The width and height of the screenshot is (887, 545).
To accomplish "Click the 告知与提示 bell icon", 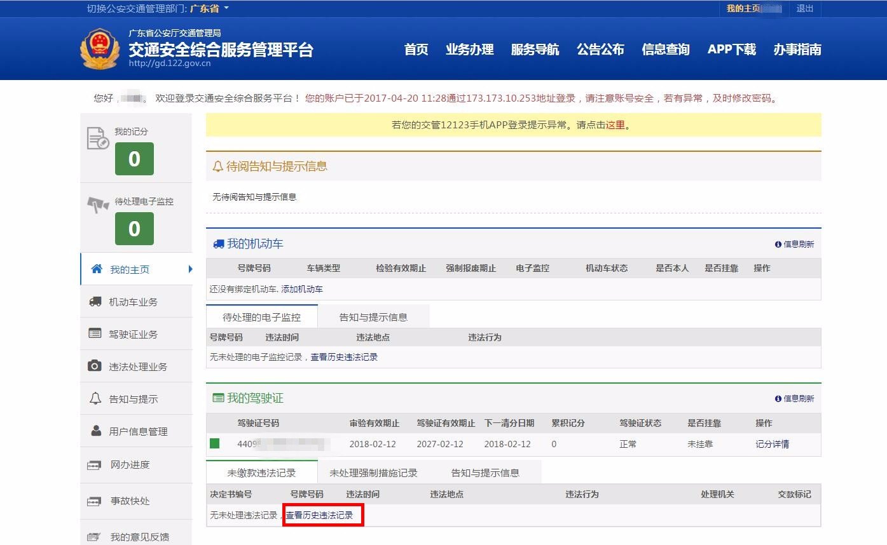I will tap(95, 398).
